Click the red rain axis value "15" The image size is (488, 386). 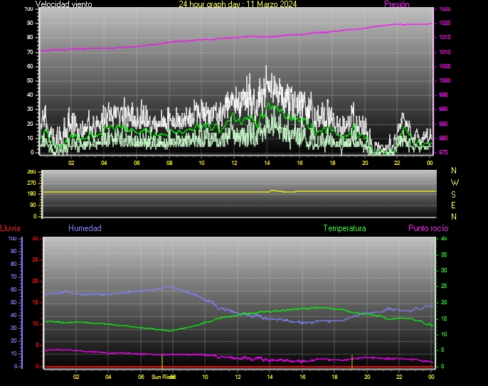pos(35,302)
